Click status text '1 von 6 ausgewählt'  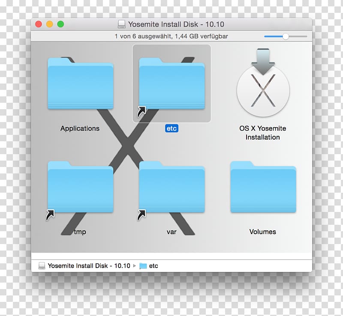[143, 36]
